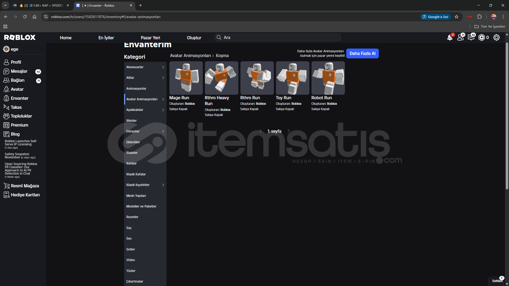Viewport: 509px width, 286px height.
Task: Click the Robux balance icon
Action: pos(481,38)
